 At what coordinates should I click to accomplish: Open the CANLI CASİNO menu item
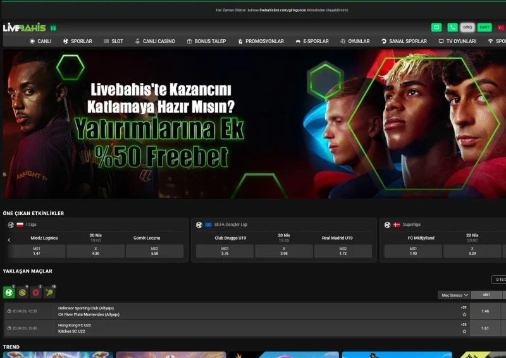(x=155, y=41)
